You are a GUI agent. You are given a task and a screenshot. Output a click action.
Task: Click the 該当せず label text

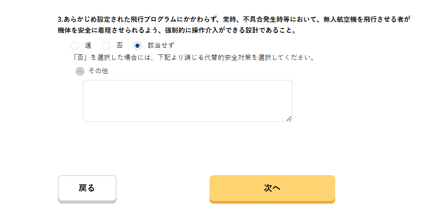point(161,46)
